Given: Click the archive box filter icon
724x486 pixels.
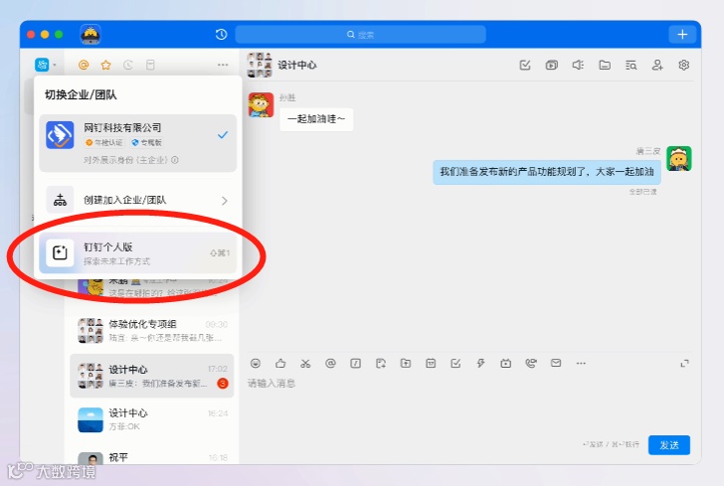Looking at the screenshot, I should [150, 65].
